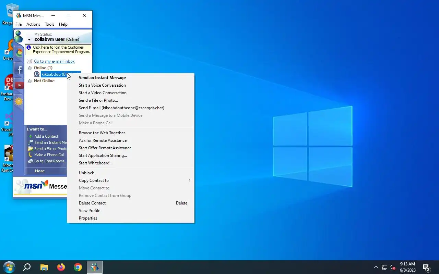Click the Customer Experience Improvement Program notice
The height and width of the screenshot is (274, 439).
[x=58, y=50]
